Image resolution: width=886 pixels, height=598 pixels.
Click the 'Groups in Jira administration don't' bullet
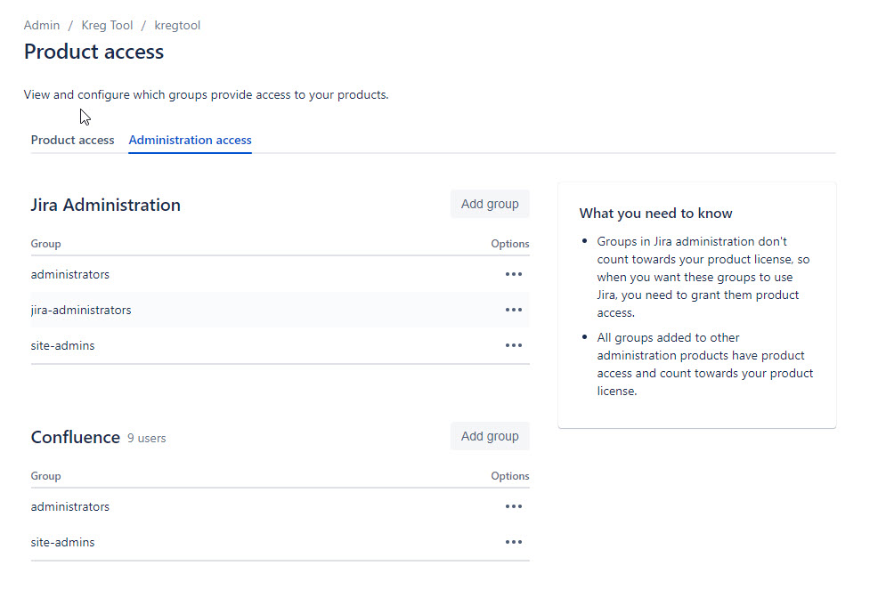(x=703, y=277)
